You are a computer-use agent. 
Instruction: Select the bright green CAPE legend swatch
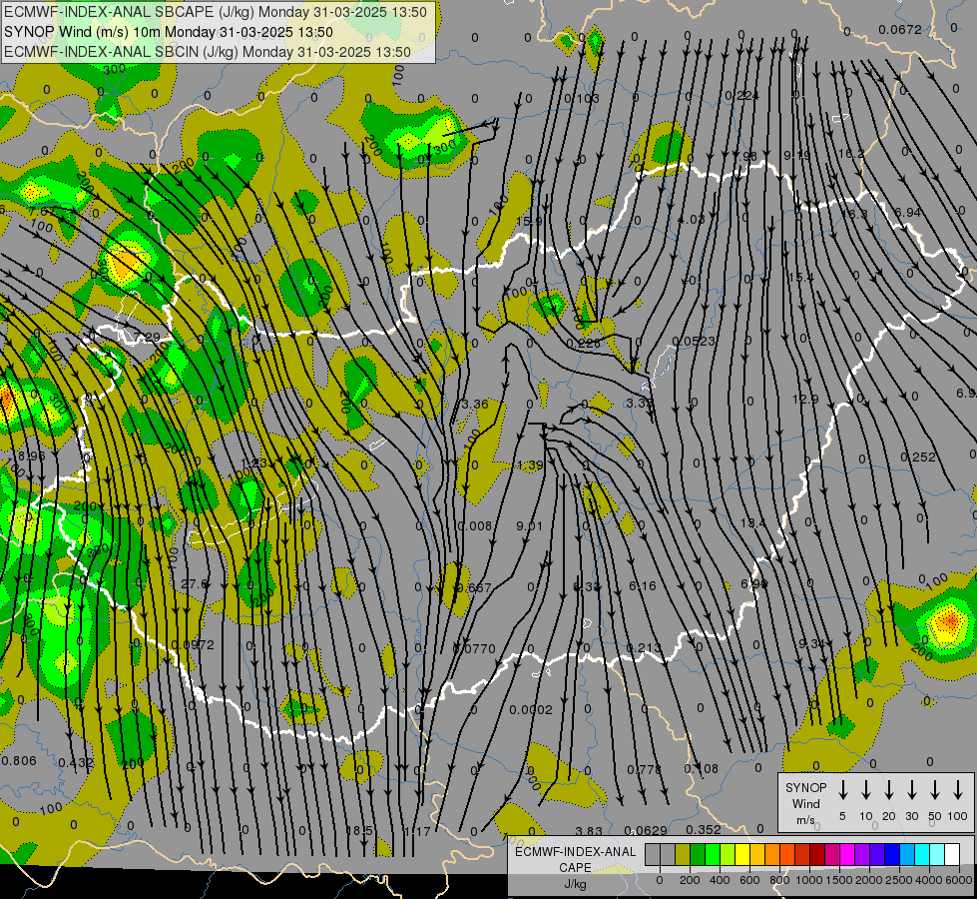point(713,854)
